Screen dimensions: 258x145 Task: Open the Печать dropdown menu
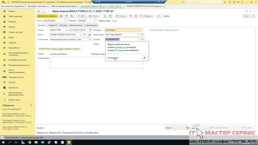[x=94, y=16]
